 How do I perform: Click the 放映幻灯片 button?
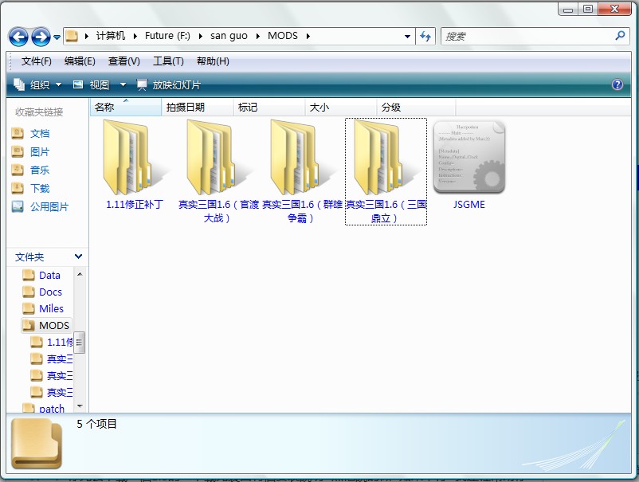(169, 85)
